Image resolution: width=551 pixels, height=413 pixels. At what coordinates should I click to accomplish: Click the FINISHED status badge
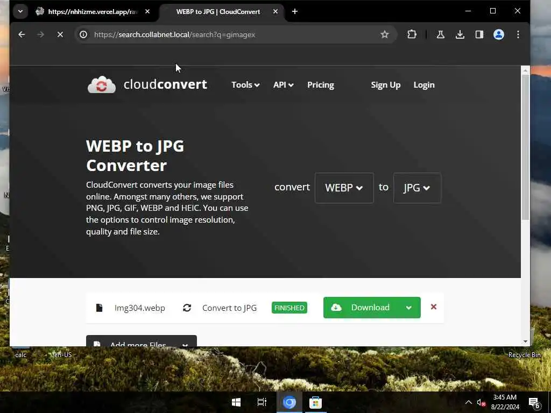[x=289, y=308]
